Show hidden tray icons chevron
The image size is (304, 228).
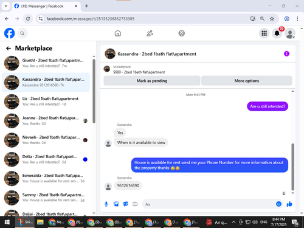tap(233, 223)
